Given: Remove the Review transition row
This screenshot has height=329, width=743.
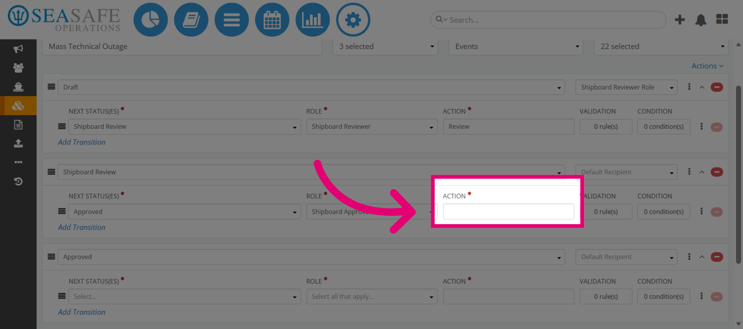Looking at the screenshot, I should [717, 127].
